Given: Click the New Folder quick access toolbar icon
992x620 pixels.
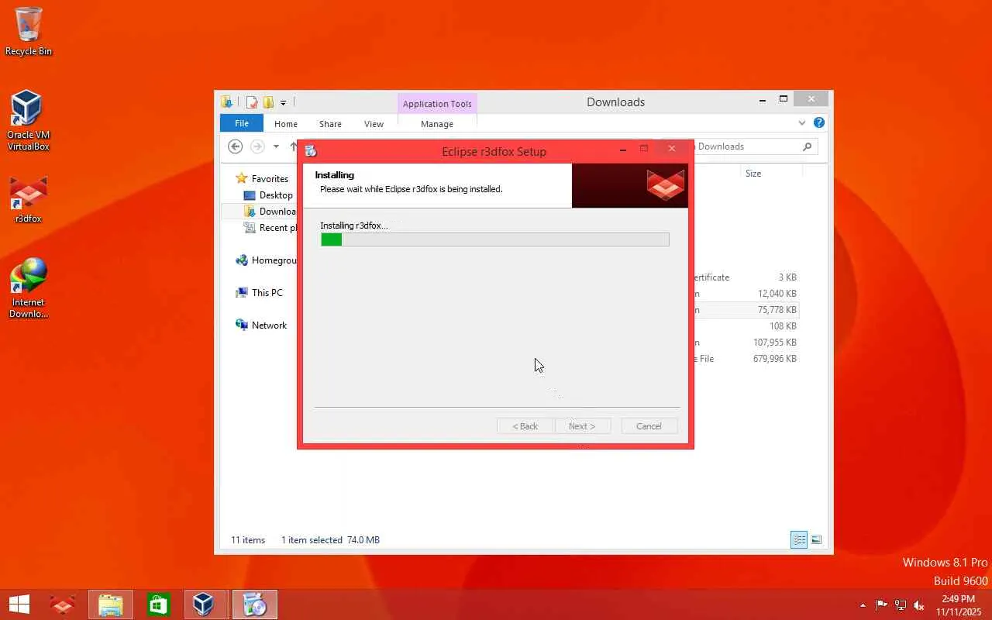Looking at the screenshot, I should pyautogui.click(x=268, y=102).
